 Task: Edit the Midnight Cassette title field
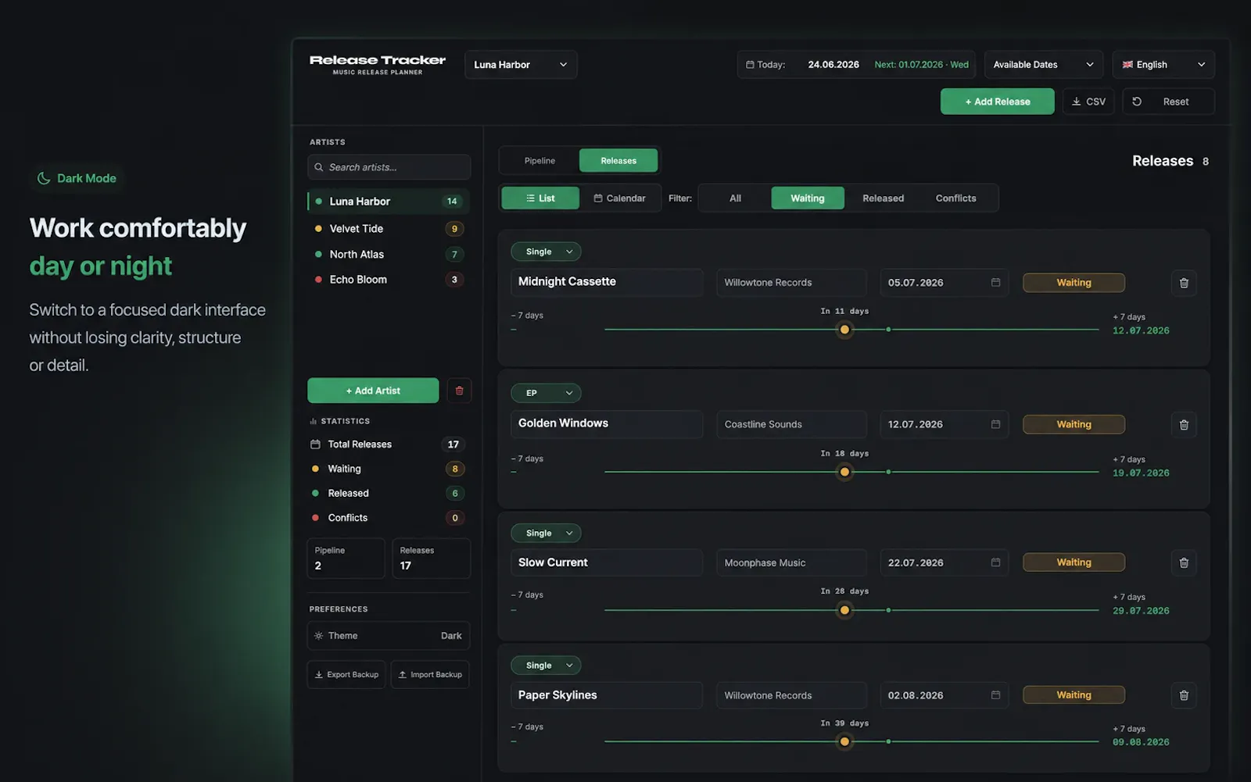pos(607,282)
